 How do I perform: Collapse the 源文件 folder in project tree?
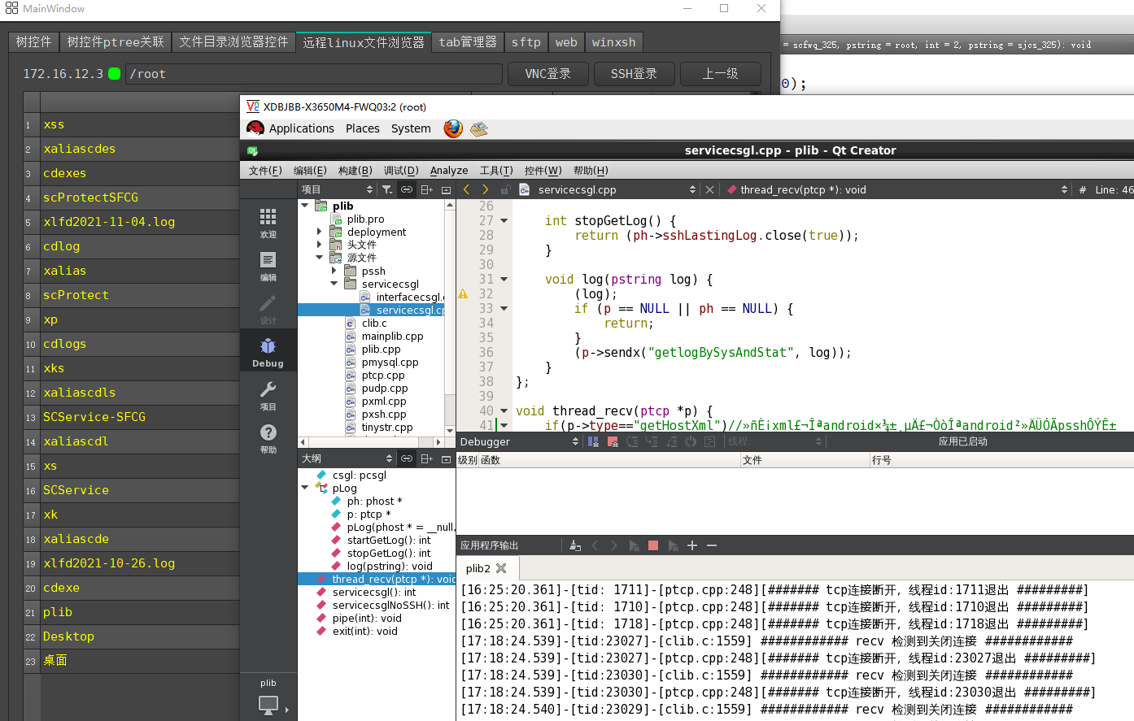[x=318, y=258]
